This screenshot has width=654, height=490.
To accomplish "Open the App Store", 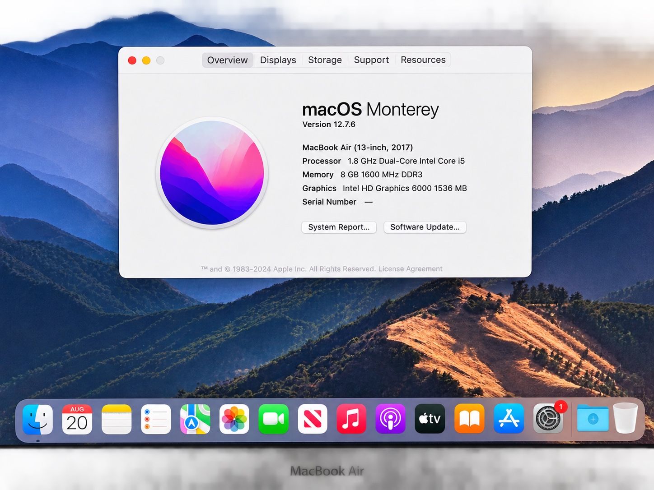I will tap(509, 419).
